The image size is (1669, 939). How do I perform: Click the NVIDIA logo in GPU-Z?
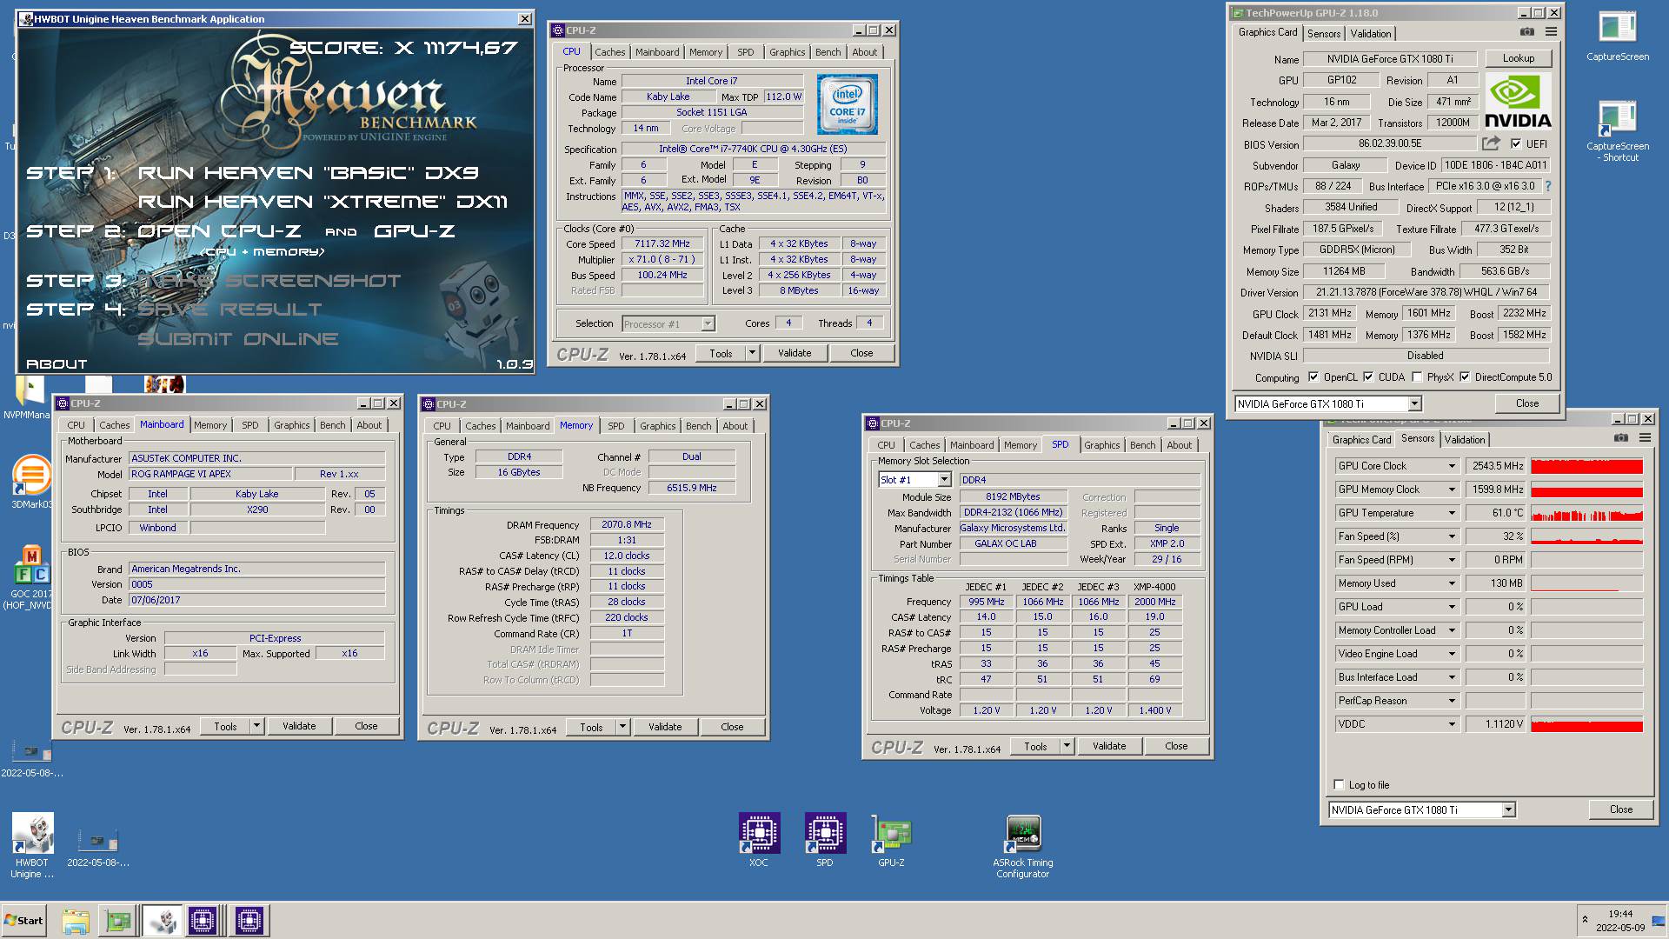pyautogui.click(x=1518, y=101)
